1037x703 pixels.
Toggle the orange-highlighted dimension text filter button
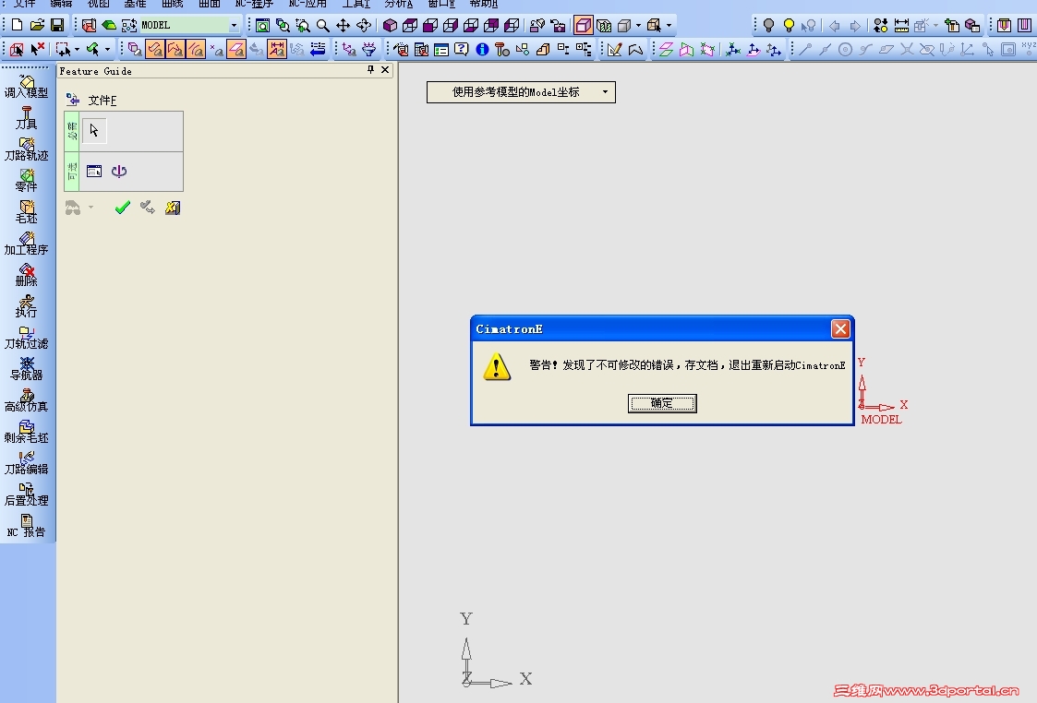277,50
